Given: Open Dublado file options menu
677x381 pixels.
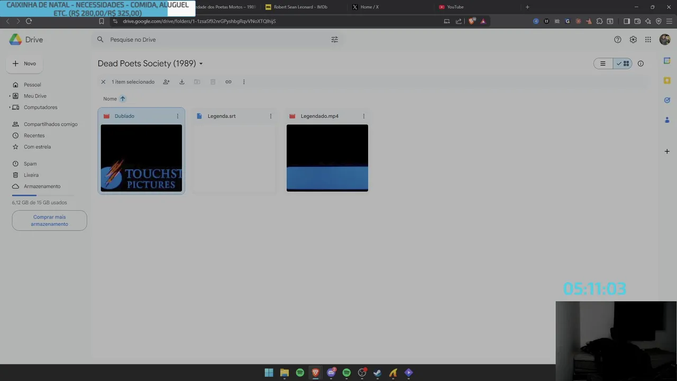Looking at the screenshot, I should (x=178, y=116).
